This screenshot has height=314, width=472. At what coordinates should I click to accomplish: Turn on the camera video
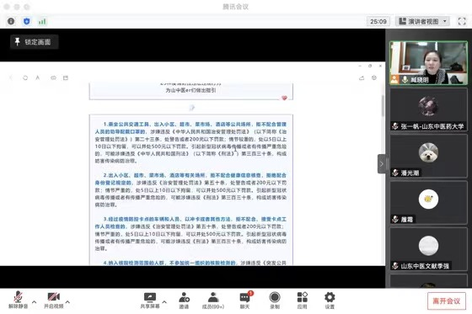click(x=54, y=300)
